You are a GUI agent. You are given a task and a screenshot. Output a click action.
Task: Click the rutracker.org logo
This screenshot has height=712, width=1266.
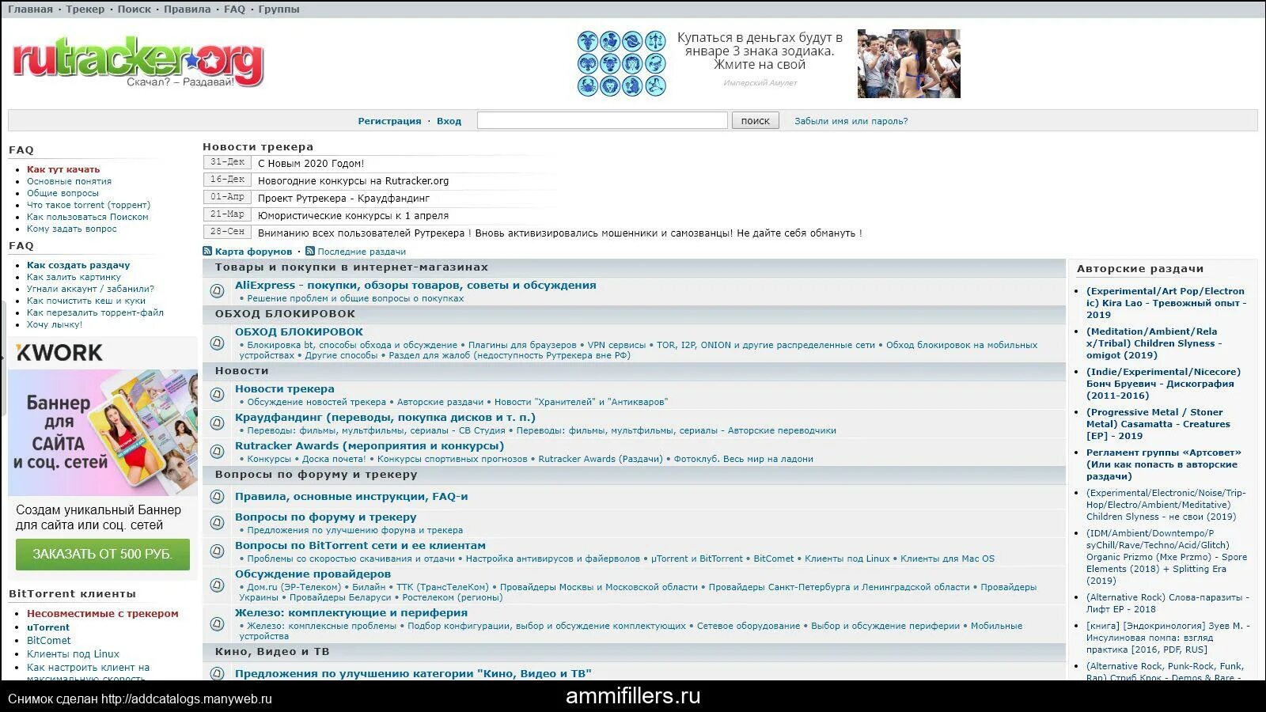(x=138, y=62)
